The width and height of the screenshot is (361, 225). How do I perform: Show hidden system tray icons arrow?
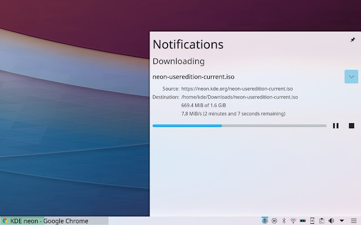(x=342, y=220)
